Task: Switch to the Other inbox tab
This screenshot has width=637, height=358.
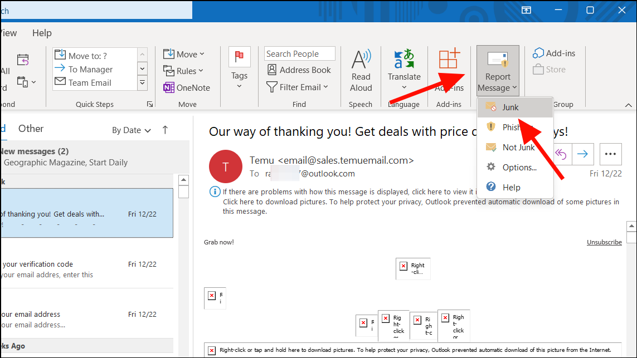Action: coord(31,129)
